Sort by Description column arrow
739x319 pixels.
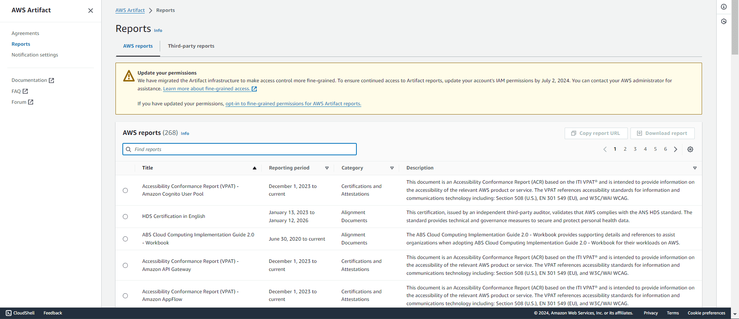(x=695, y=168)
